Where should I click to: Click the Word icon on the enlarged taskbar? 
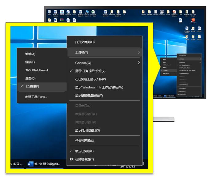pyautogui.click(x=30, y=164)
